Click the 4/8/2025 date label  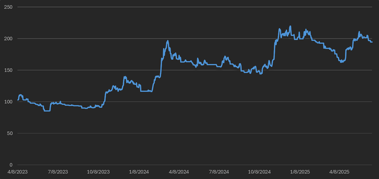340,172
